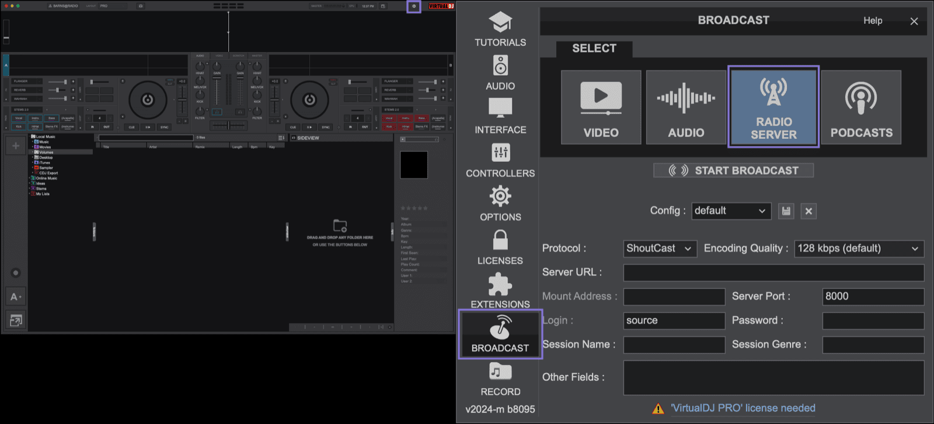Screen dimensions: 934x424
Task: Toggle the right deck Kick stem pad
Action: point(389,127)
